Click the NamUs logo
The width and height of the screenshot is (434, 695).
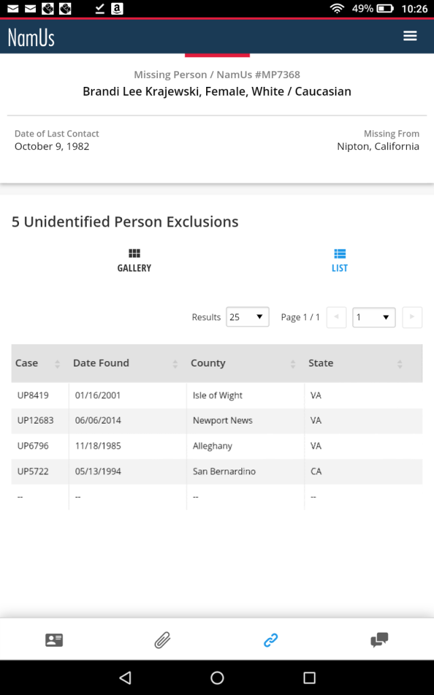(31, 37)
